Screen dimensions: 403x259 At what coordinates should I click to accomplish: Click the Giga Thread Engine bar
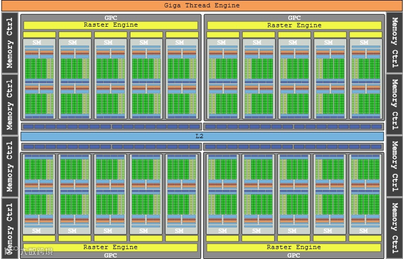tap(201, 5)
